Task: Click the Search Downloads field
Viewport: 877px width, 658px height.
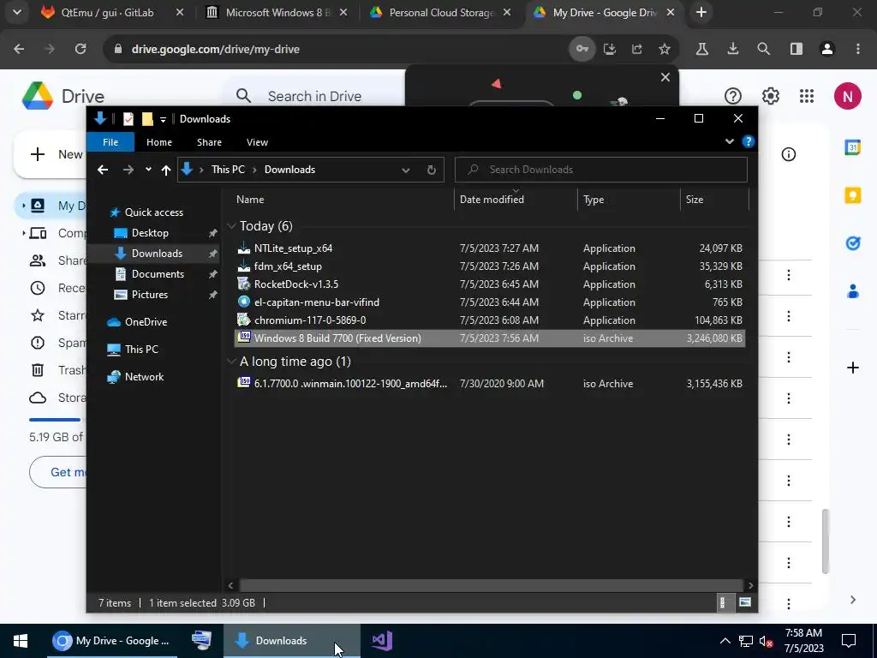Action: (600, 170)
